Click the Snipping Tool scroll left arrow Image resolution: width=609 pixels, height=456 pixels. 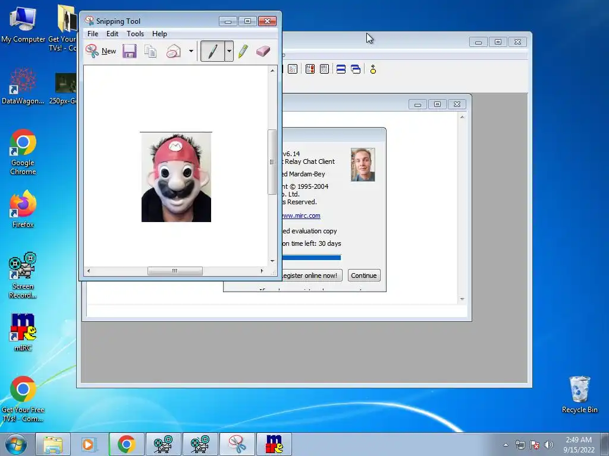(89, 271)
